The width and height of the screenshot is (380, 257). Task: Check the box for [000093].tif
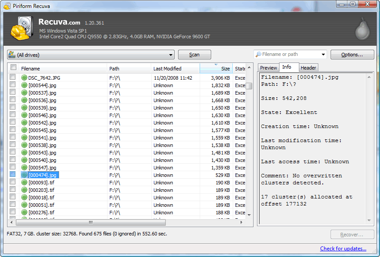pos(13,182)
